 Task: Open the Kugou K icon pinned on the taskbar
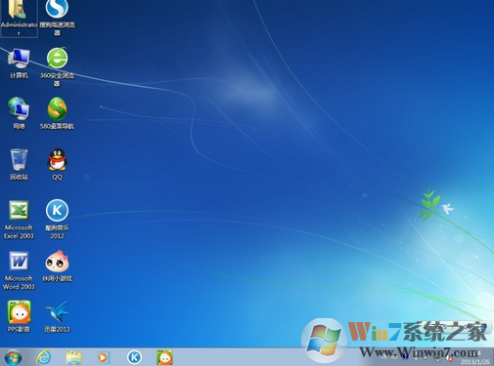(x=134, y=357)
